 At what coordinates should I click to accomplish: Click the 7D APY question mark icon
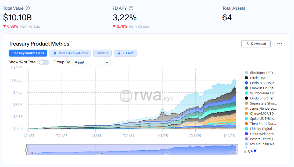[x=131, y=8]
